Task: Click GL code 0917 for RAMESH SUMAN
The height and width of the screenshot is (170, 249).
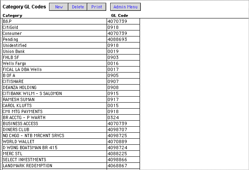Action: (123, 99)
